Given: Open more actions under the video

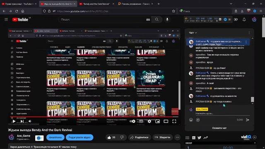Looking at the screenshot, I should coord(178,137).
